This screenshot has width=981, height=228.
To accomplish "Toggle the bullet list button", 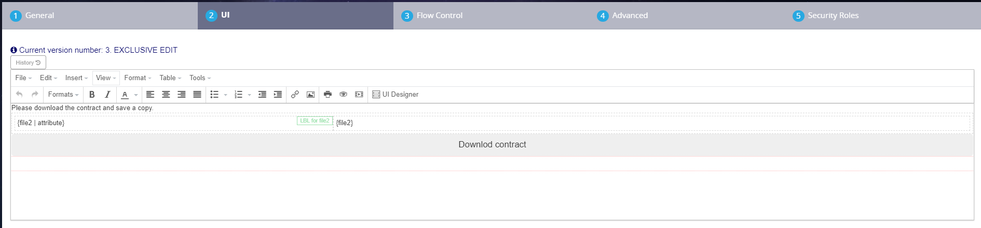I will point(214,95).
